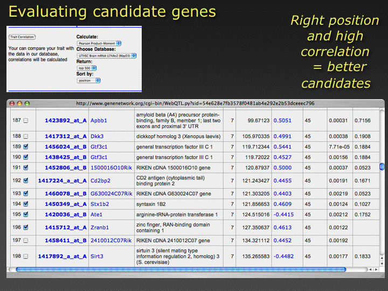388x291 pixels.
Task: Deselect the row 192 Cd2bp2 checkbox
Action: (25, 181)
